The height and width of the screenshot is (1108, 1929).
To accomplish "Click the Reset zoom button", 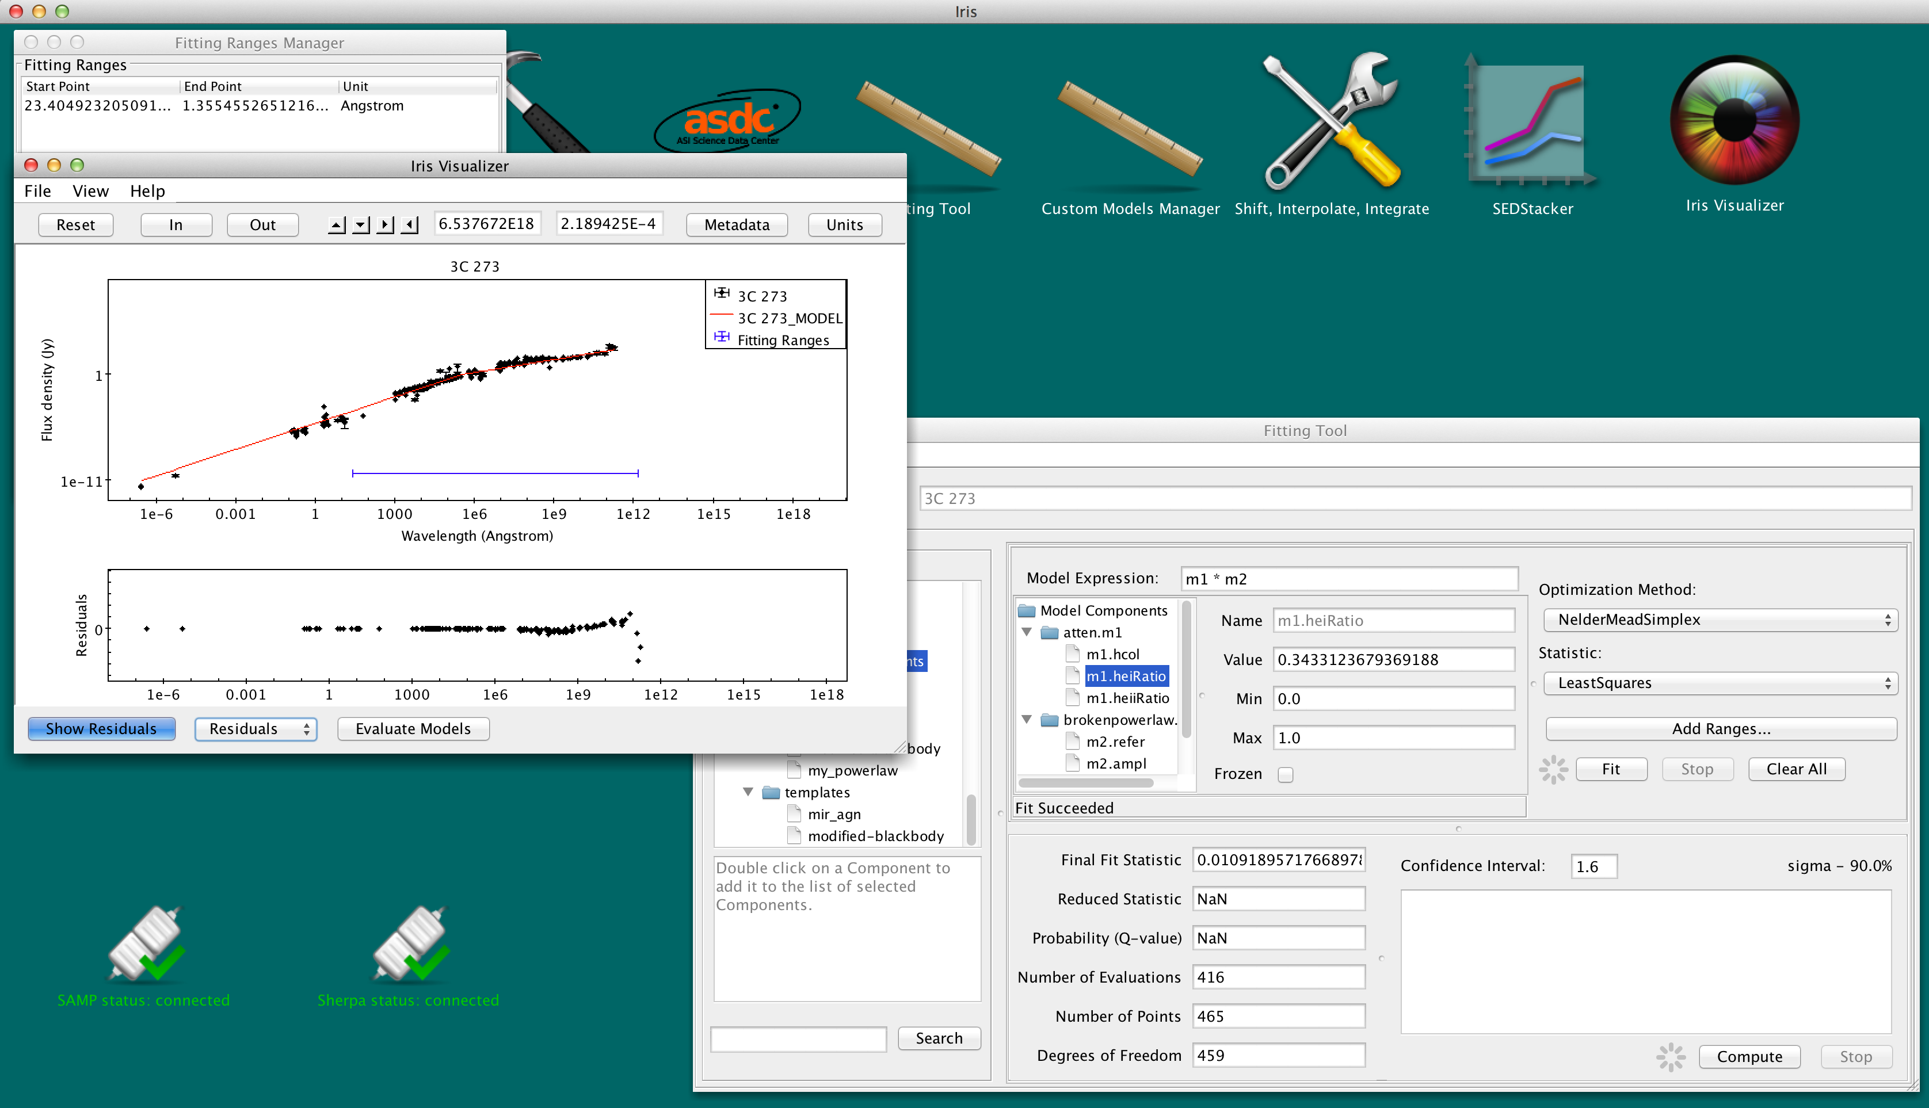I will [75, 224].
